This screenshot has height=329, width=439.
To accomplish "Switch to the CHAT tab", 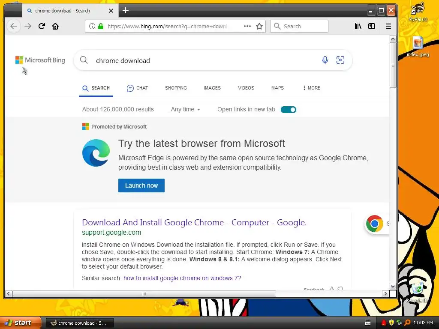I will click(137, 88).
